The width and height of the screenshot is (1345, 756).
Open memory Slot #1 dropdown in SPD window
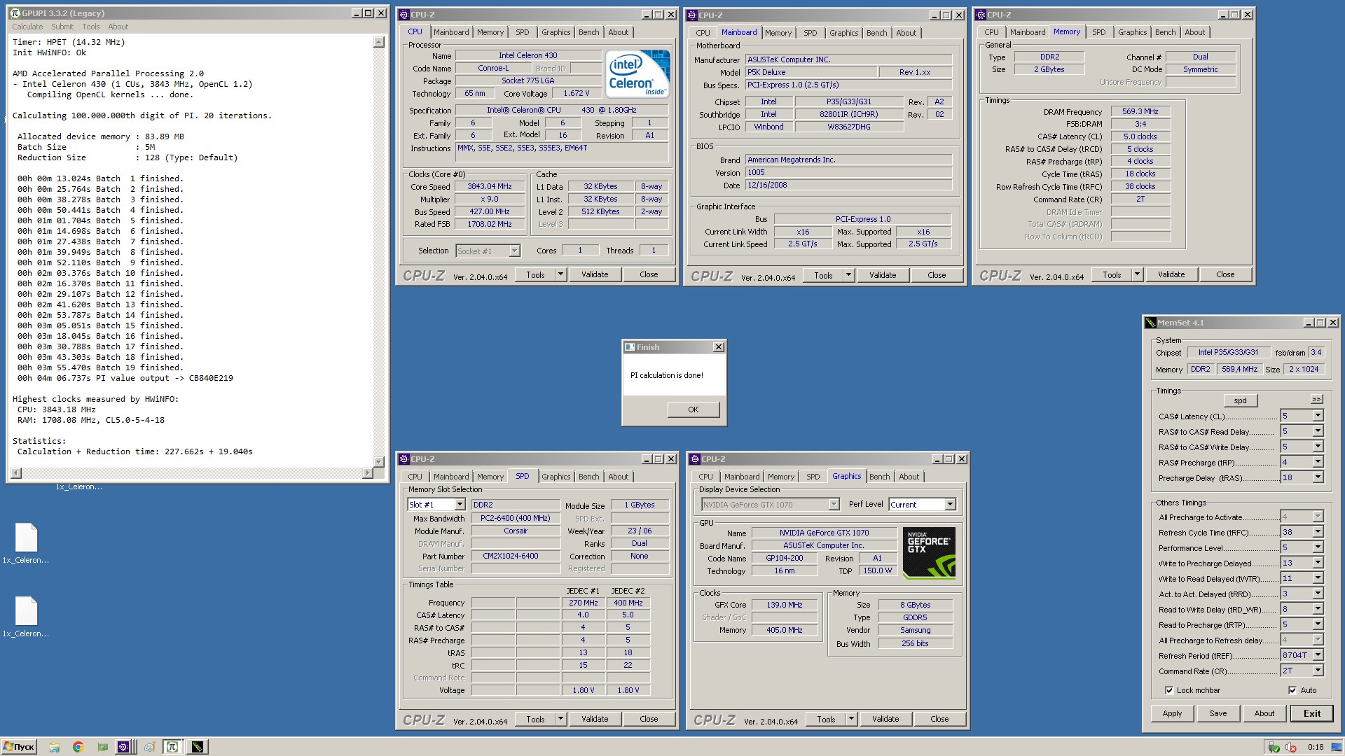click(460, 505)
